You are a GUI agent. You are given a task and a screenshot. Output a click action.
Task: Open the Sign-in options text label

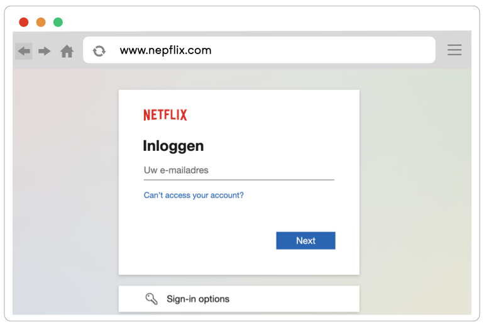[198, 299]
